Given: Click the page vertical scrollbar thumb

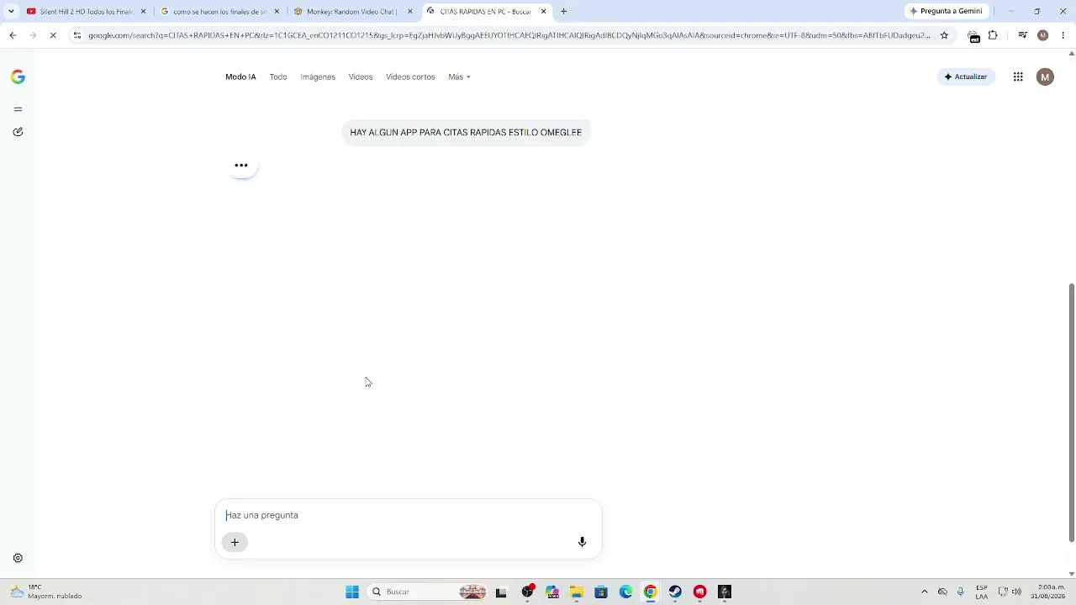Looking at the screenshot, I should click(1071, 412).
